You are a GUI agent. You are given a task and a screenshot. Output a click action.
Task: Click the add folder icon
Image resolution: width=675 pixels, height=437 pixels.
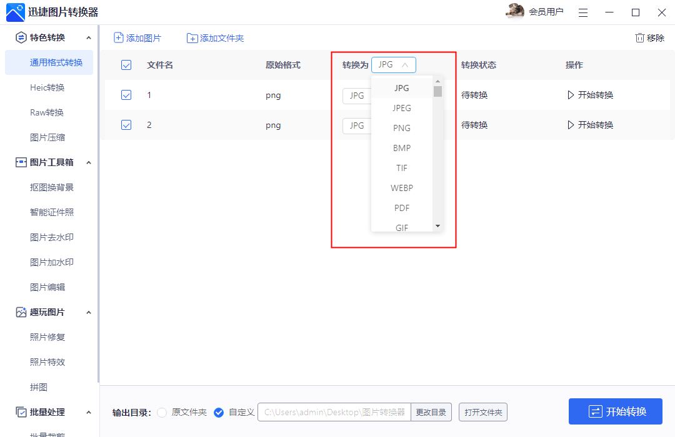[x=192, y=39]
